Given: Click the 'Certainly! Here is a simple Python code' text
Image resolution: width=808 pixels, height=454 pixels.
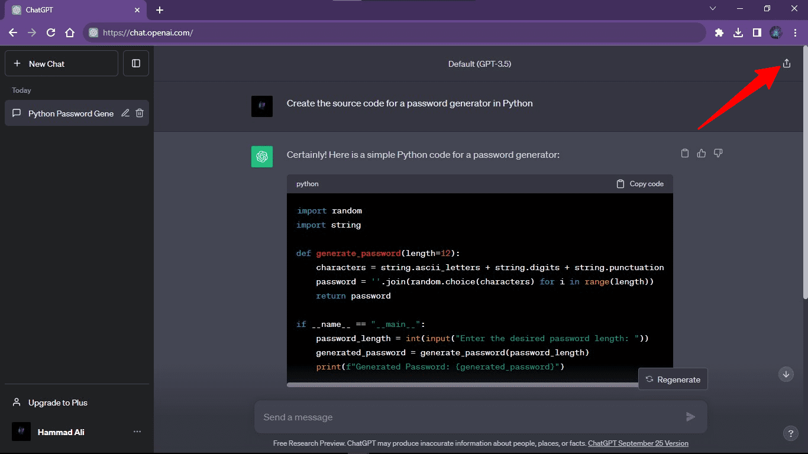Looking at the screenshot, I should (x=423, y=155).
